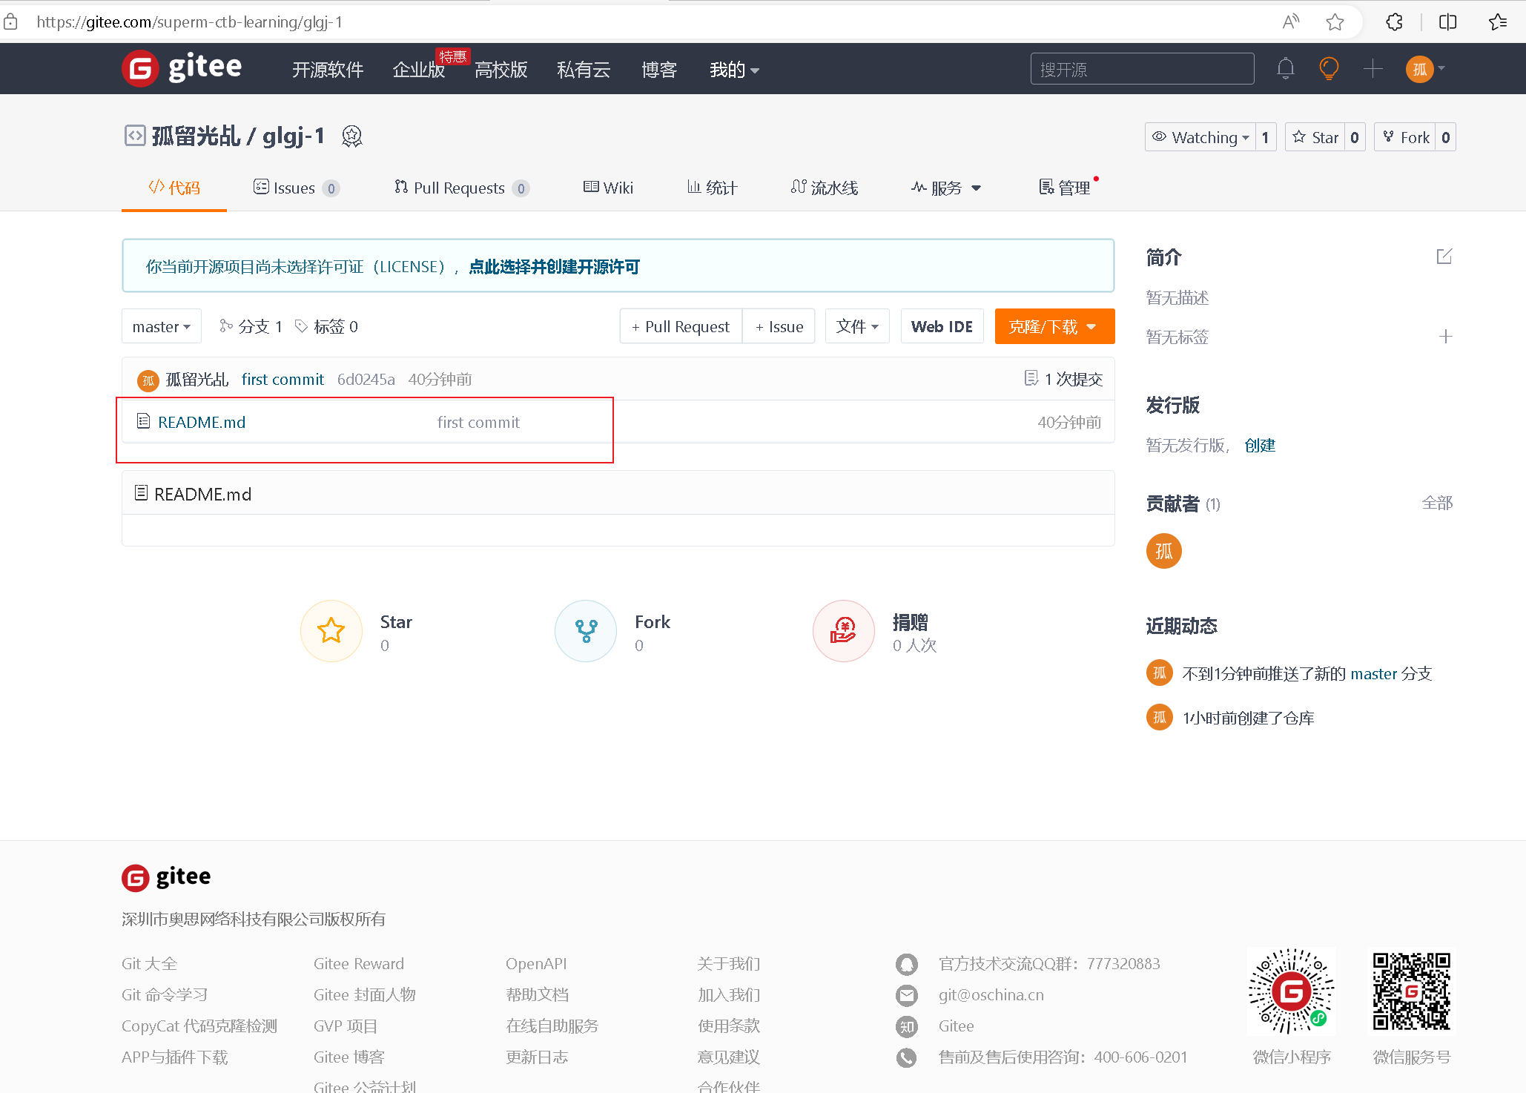Click the commit author avatar beside 孤留光乩
The image size is (1526, 1093).
tap(148, 380)
